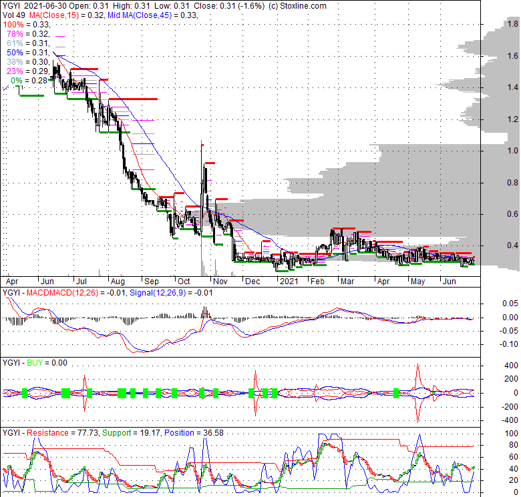Select the Mid MA(Close,45) = 0.33 label
This screenshot has width=521, height=497.
(x=152, y=15)
